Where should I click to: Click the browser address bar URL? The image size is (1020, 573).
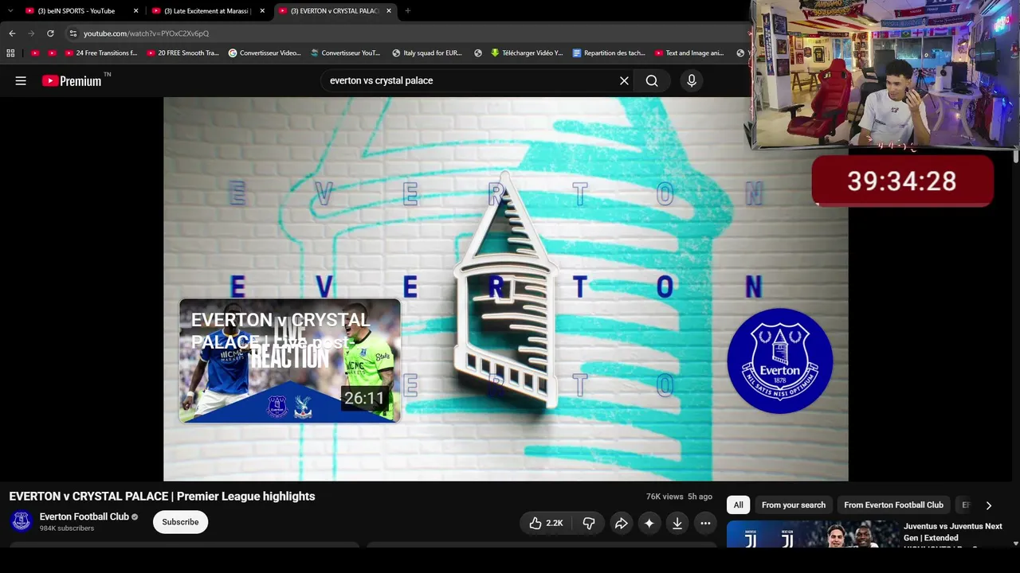point(146,33)
